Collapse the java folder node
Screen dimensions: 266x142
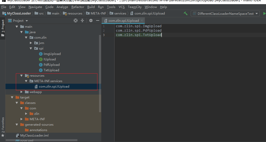tap(21, 32)
